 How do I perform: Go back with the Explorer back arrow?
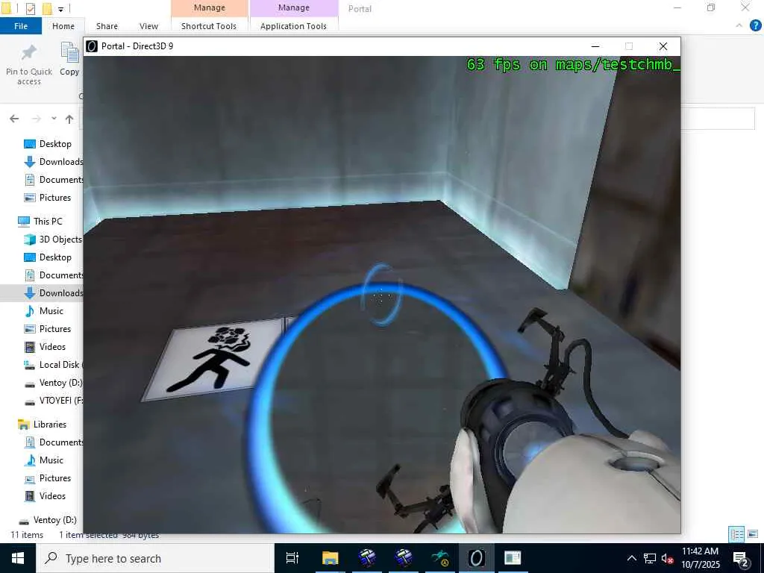point(14,119)
